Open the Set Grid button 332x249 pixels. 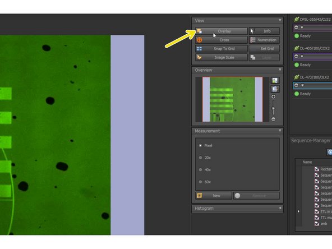pos(264,48)
